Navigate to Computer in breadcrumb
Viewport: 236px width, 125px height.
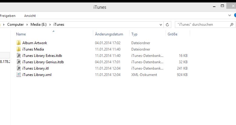15,25
